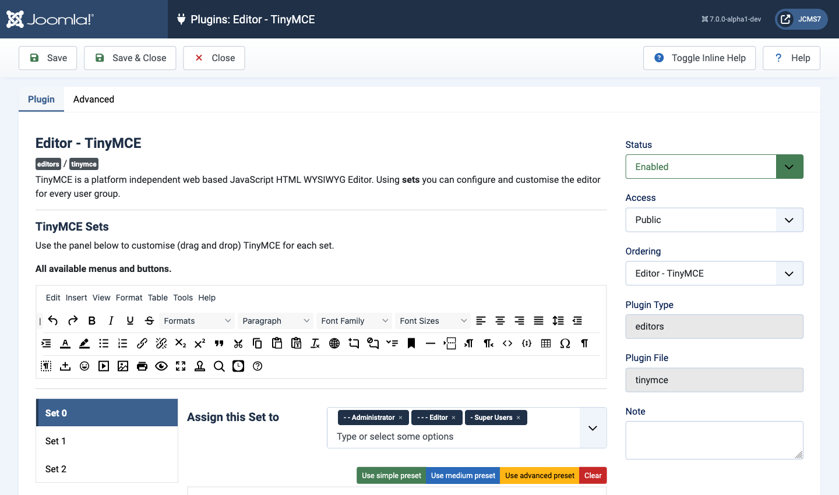Select the bullet list icon
Screen dimensions: 839x495
[104, 343]
